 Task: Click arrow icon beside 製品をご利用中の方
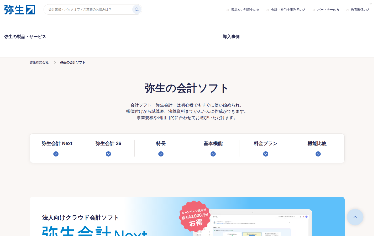point(228,10)
